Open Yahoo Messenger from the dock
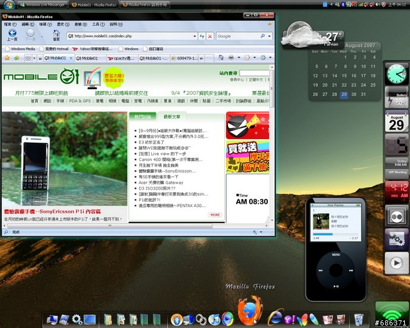Screen dimensions: 410x328 (290, 319)
